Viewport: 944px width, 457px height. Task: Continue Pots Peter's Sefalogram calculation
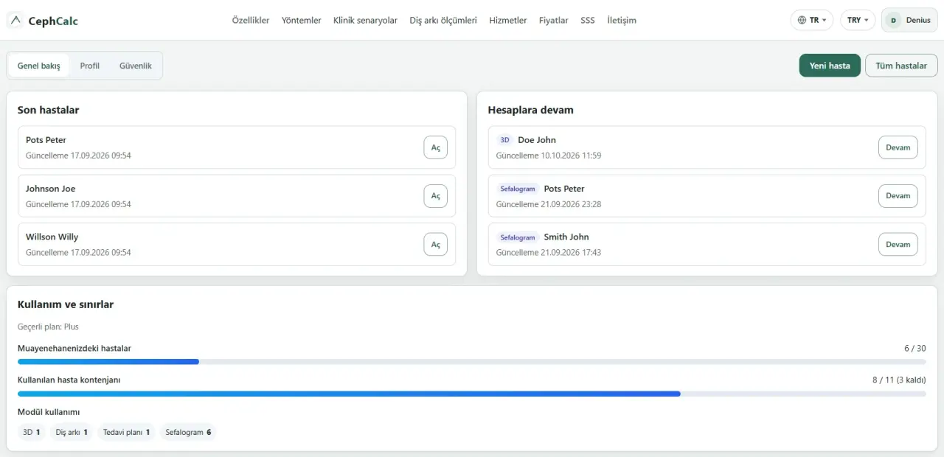[x=898, y=196]
